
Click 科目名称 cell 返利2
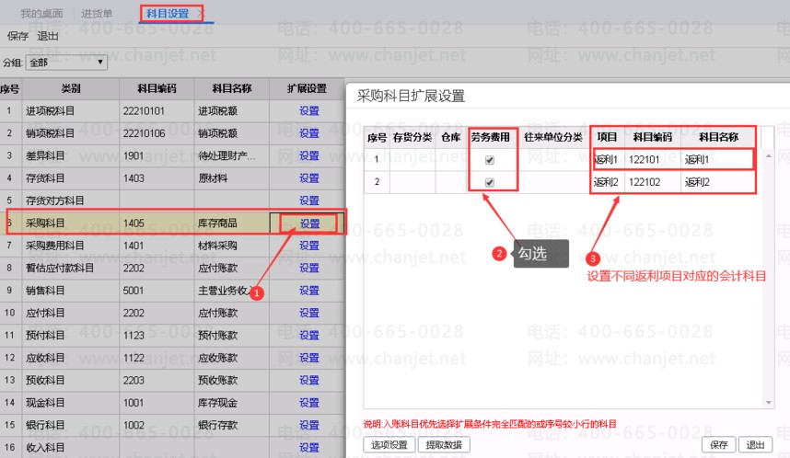[x=717, y=182]
